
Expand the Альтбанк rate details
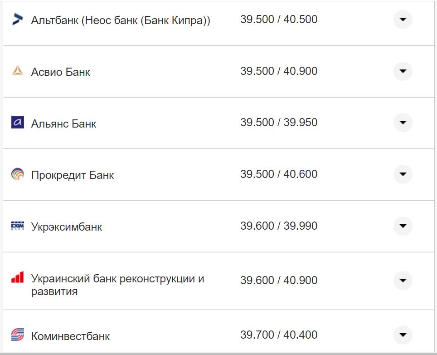click(x=403, y=20)
